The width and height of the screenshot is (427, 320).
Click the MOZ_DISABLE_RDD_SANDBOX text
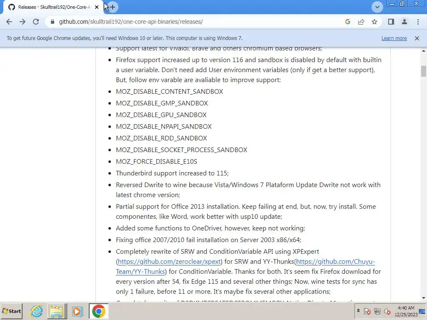[x=161, y=138]
